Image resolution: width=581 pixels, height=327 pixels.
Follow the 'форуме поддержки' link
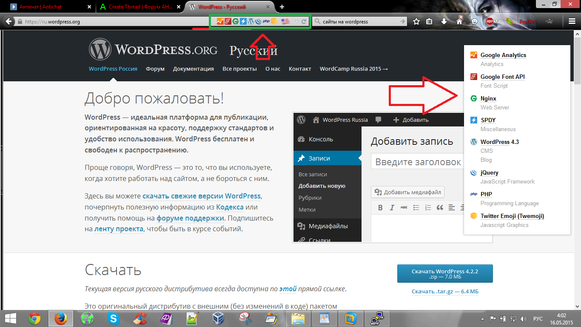point(190,218)
